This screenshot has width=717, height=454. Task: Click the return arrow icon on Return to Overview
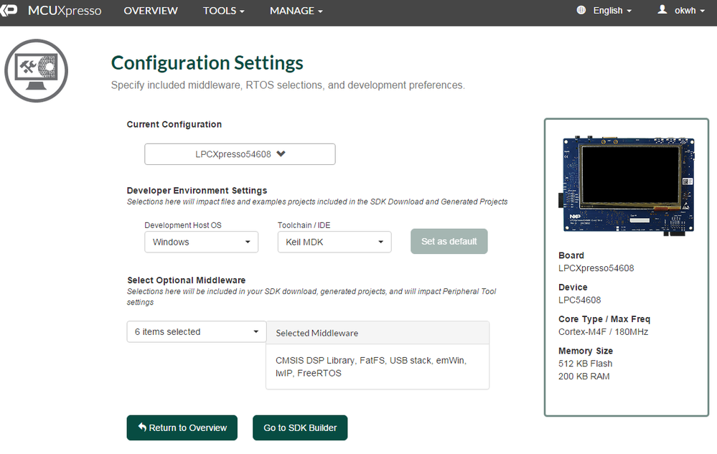pyautogui.click(x=142, y=427)
